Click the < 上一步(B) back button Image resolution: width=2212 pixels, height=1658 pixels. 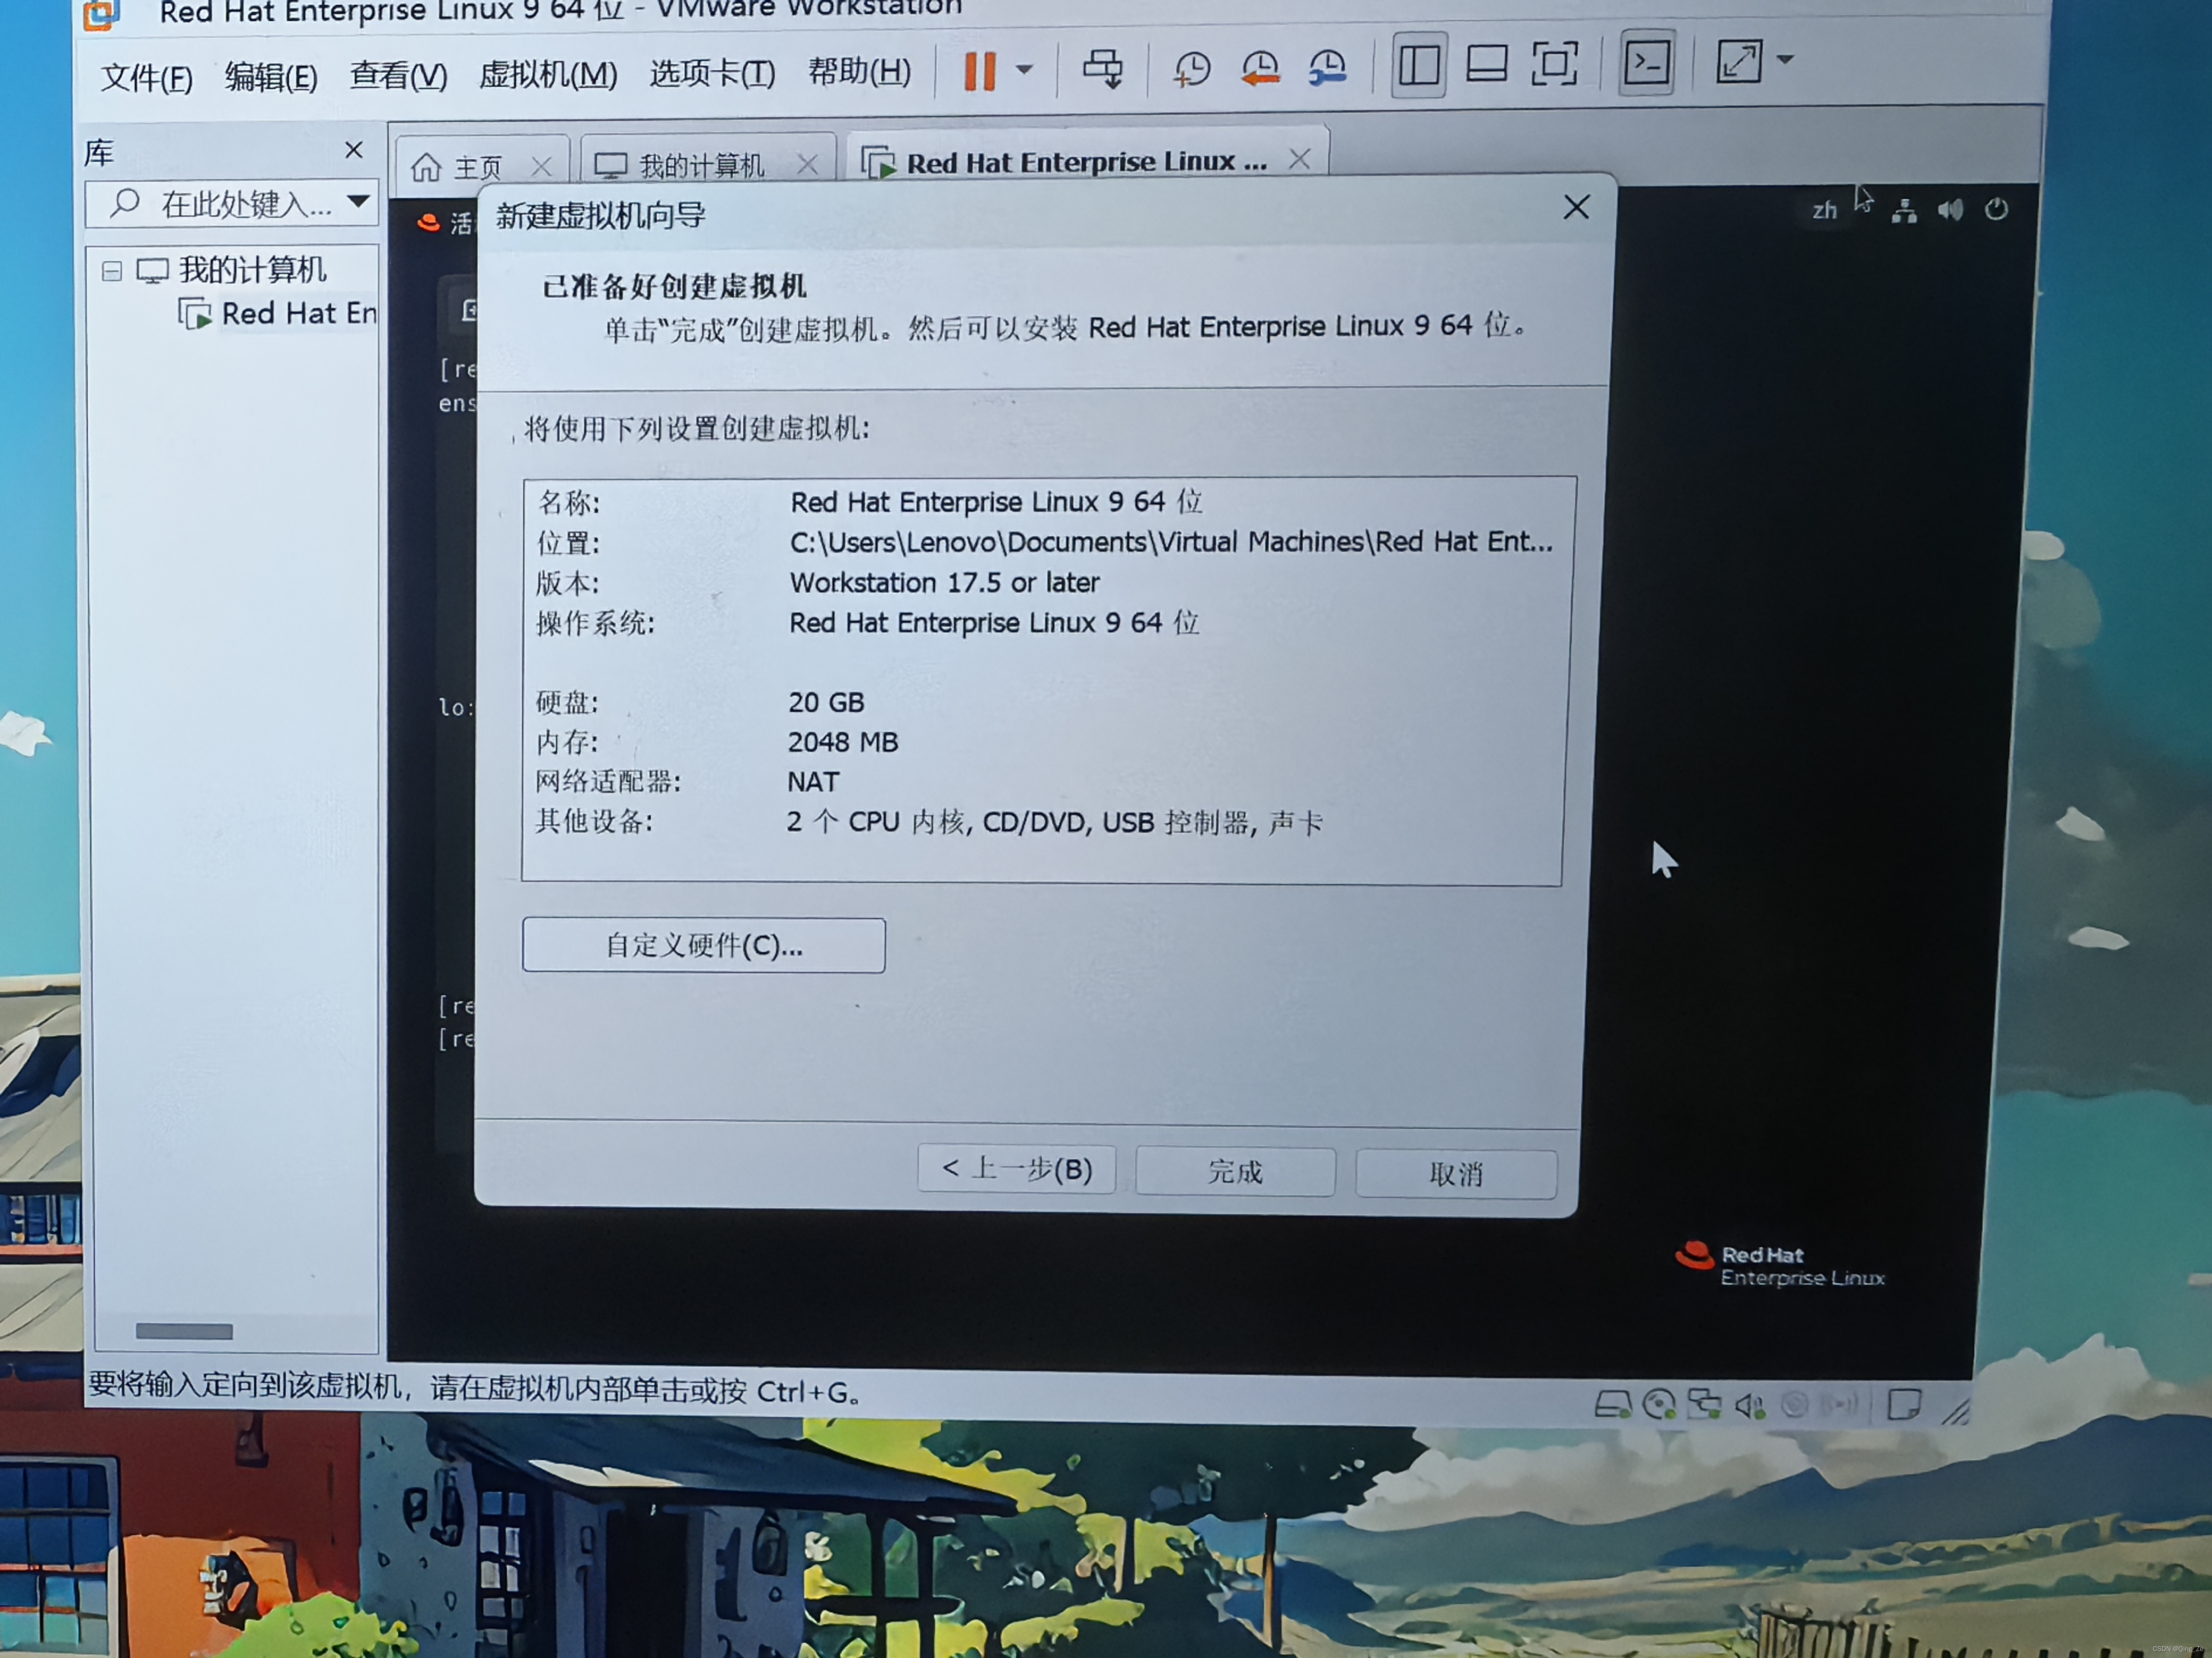coord(1017,1169)
